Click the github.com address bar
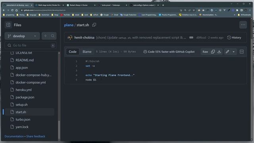This screenshot has width=254, height=143. click(x=100, y=10)
